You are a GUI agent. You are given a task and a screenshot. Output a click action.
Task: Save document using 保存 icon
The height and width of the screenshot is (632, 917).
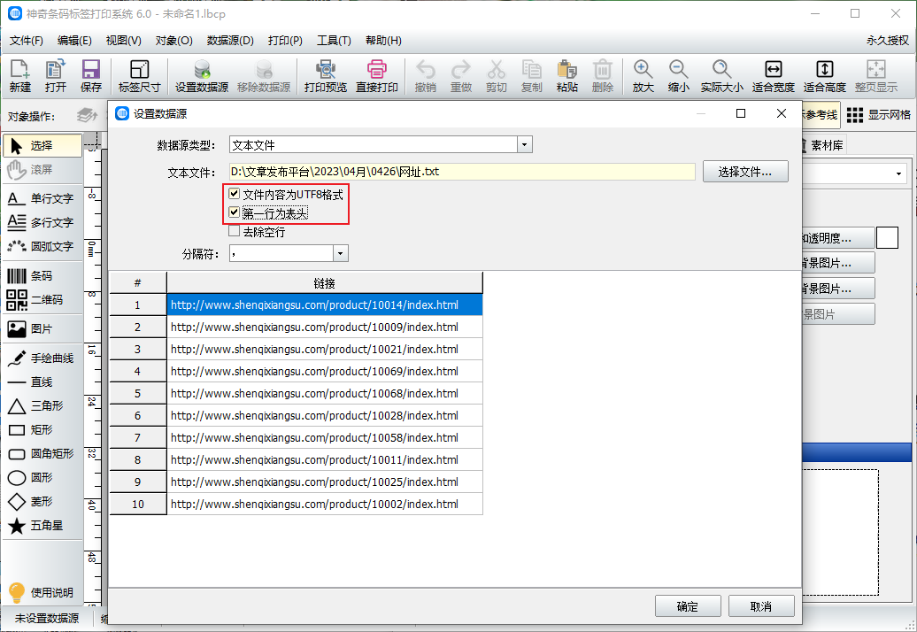click(90, 76)
